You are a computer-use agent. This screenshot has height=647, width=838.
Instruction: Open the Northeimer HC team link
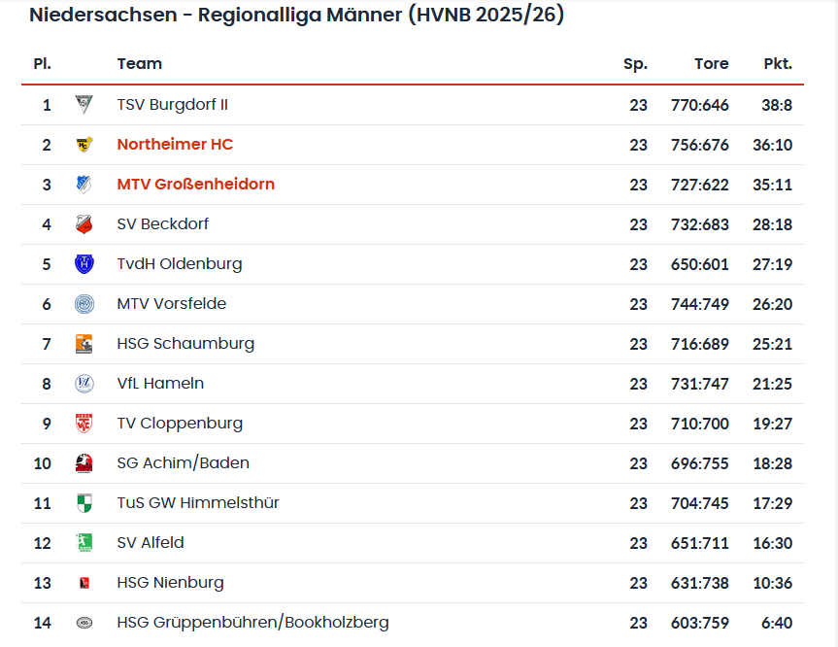[175, 145]
